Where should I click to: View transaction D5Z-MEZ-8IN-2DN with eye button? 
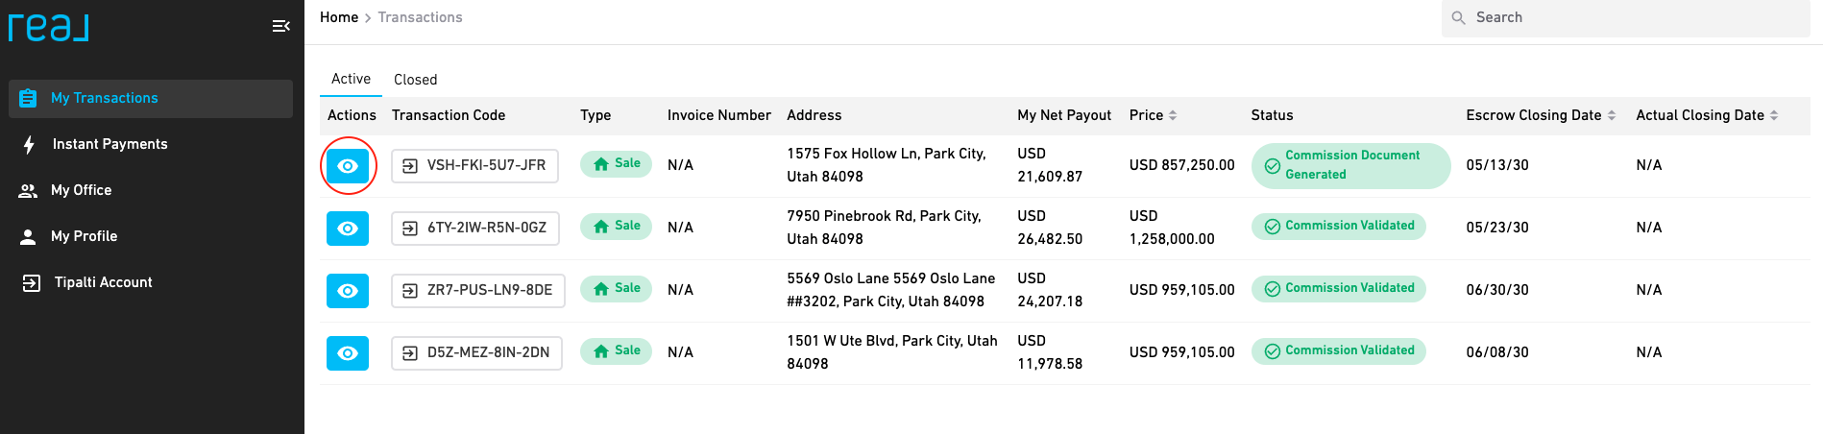pyautogui.click(x=348, y=353)
